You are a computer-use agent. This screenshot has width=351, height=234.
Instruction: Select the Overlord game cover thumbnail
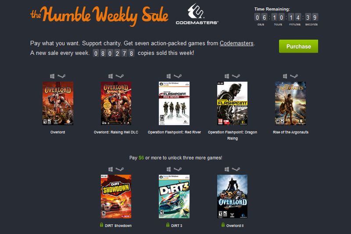(x=58, y=103)
